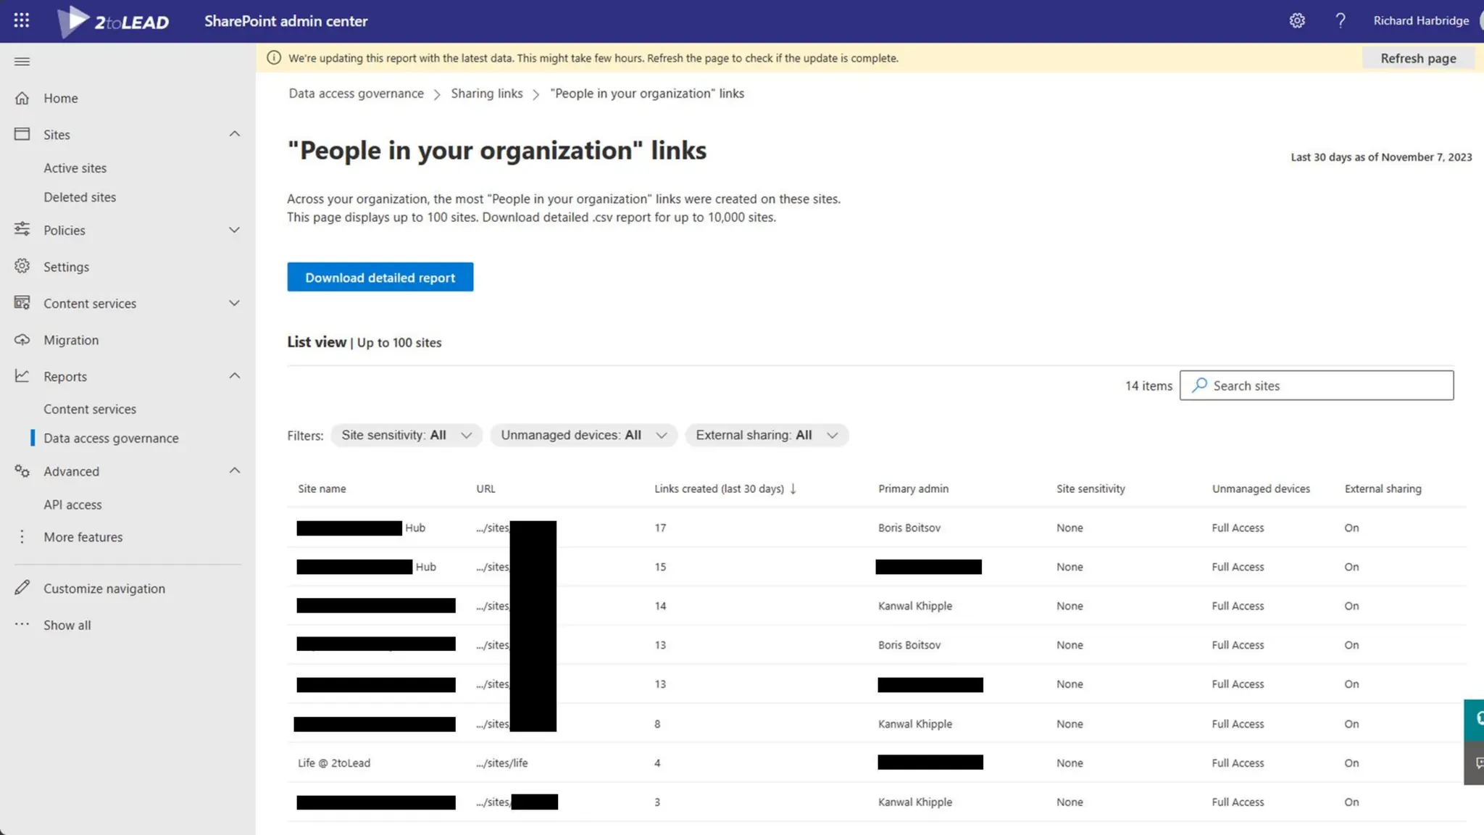
Task: Expand the Content services section chevron
Action: point(234,303)
